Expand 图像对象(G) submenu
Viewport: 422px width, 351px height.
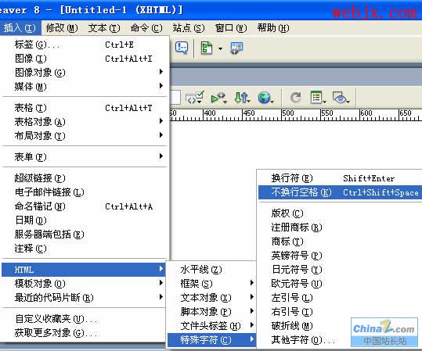pos(85,73)
